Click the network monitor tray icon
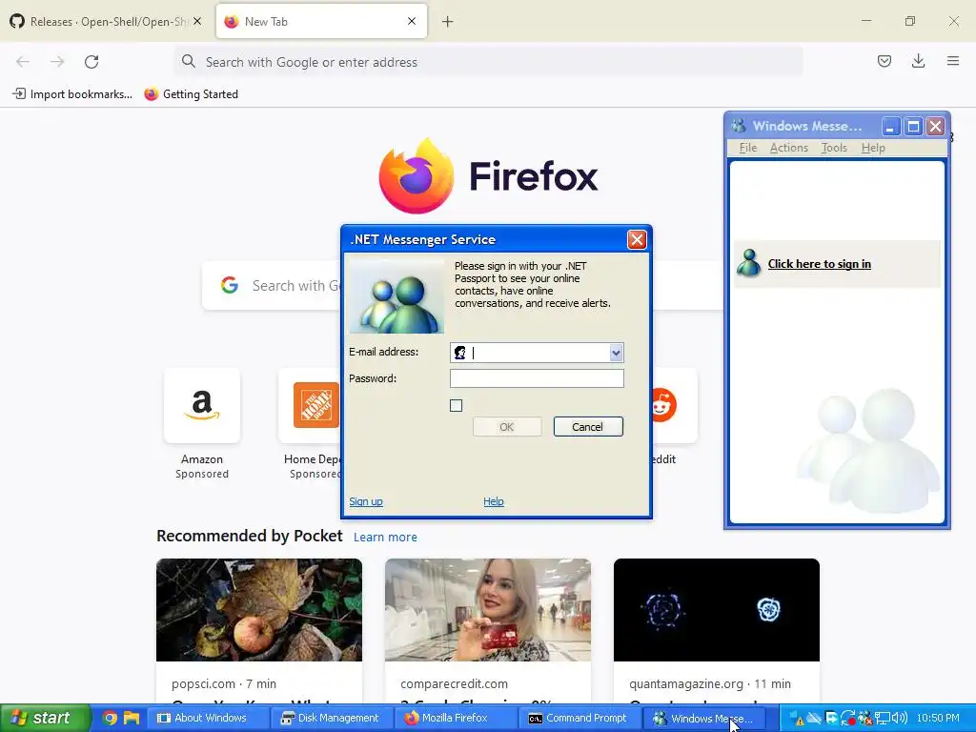The image size is (976, 732). (883, 719)
